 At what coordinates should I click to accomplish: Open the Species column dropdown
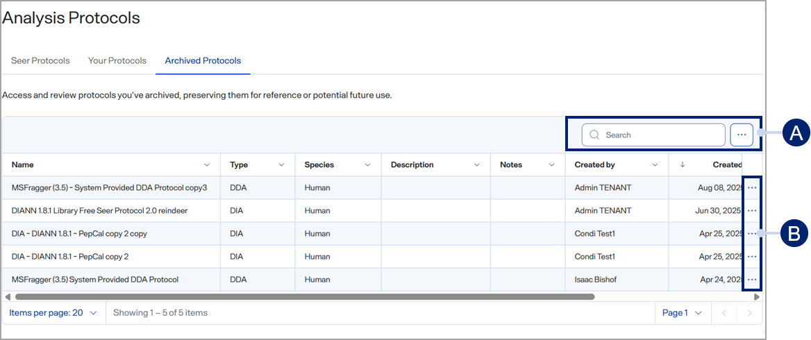click(367, 165)
